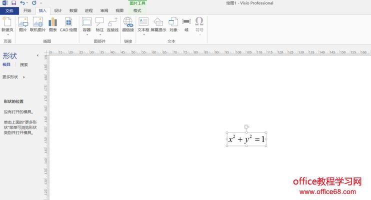This screenshot has height=200, width=371.
Task: Click the Undo arrow icon
Action: point(22,3)
